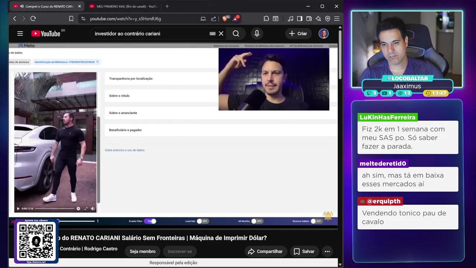Play the ad preview video

coord(18,208)
